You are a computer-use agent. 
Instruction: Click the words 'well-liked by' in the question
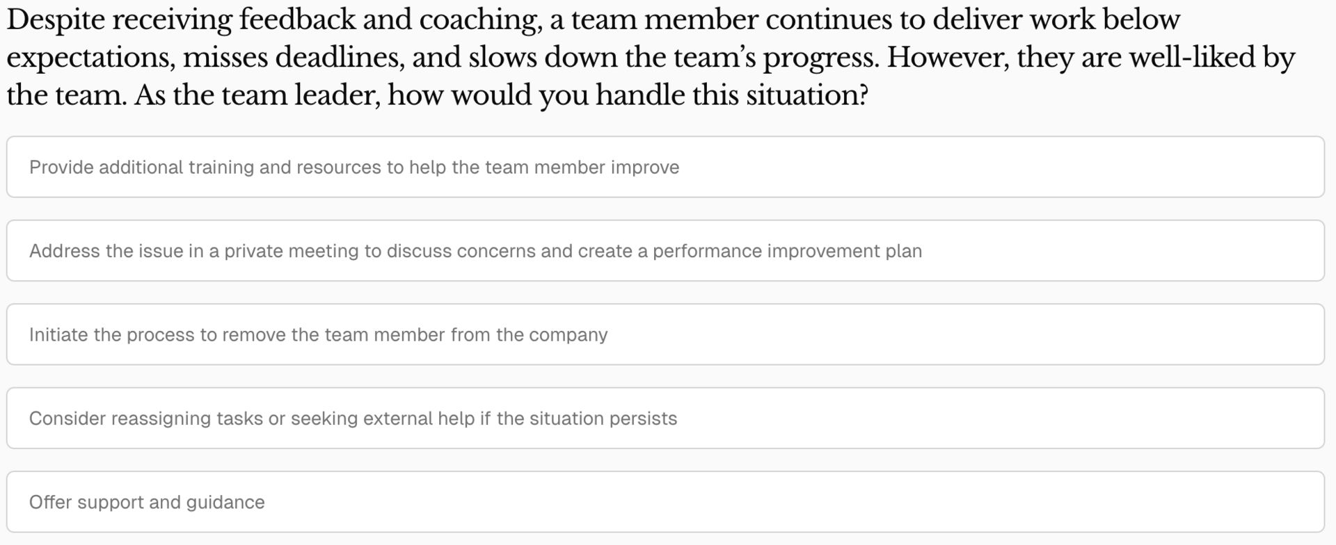pos(1211,57)
